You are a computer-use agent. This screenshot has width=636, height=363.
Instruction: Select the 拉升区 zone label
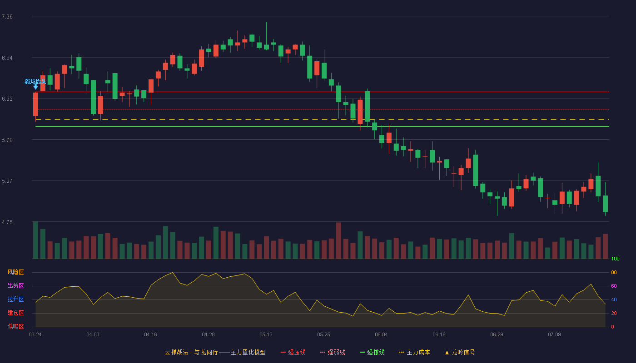15,299
